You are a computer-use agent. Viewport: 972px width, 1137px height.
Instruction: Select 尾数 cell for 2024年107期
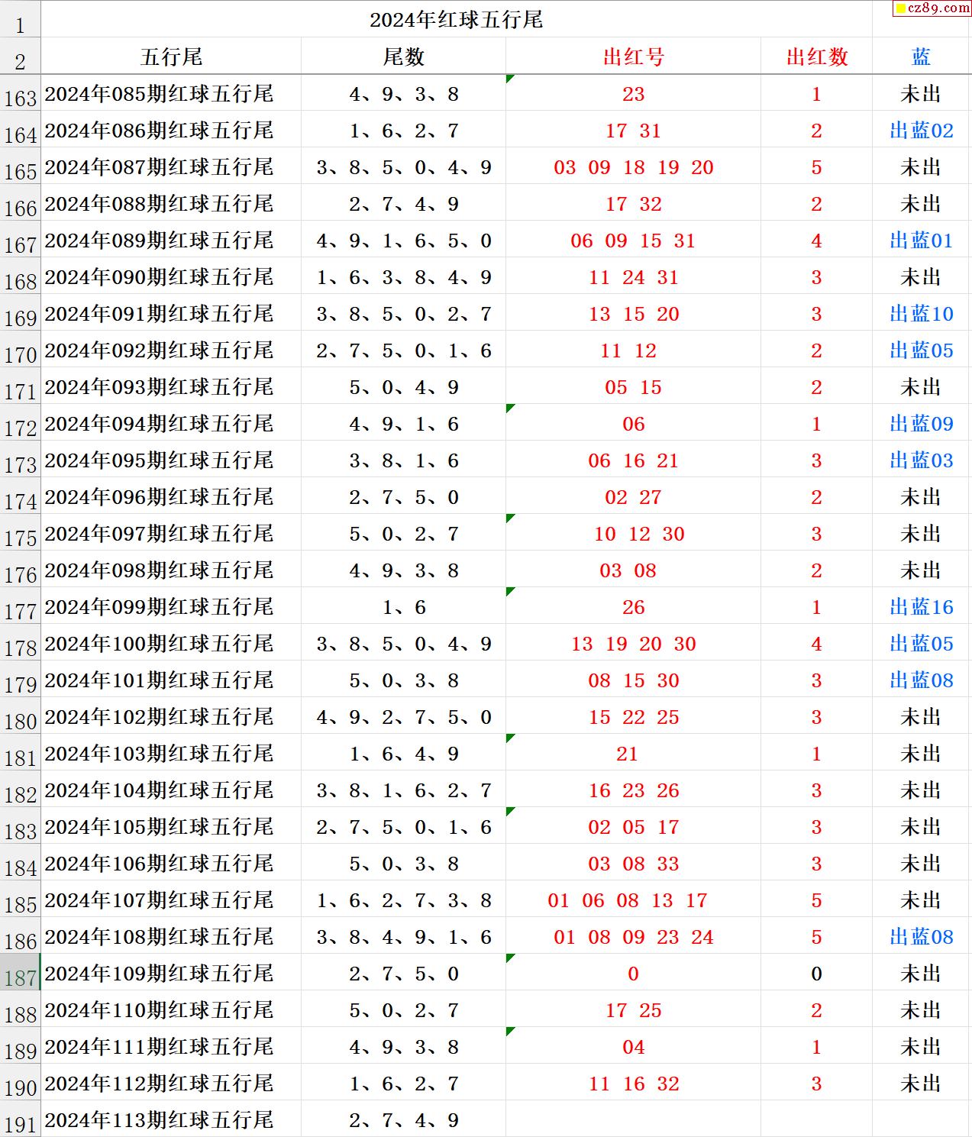[x=403, y=900]
